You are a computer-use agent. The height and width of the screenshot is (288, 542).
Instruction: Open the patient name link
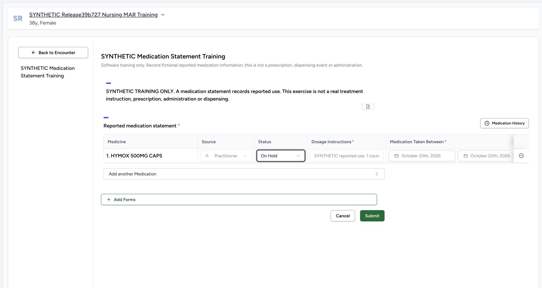coord(93,15)
